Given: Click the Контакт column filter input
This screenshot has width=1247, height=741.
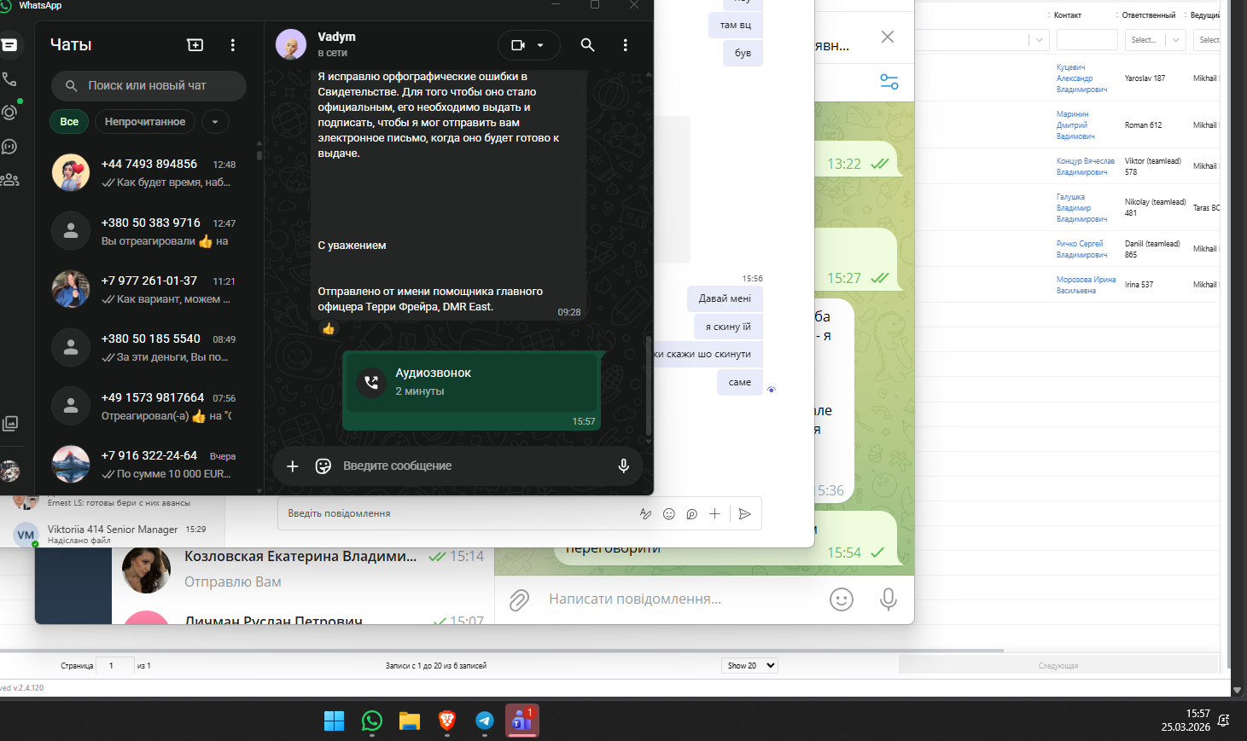Looking at the screenshot, I should (x=1087, y=40).
